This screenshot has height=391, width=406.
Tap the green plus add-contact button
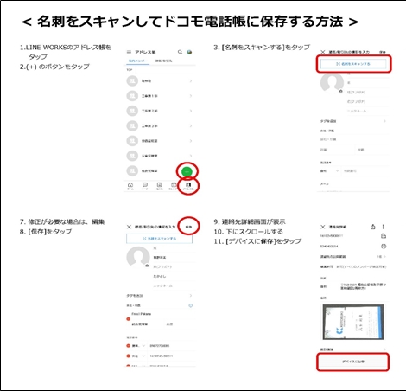click(x=187, y=172)
